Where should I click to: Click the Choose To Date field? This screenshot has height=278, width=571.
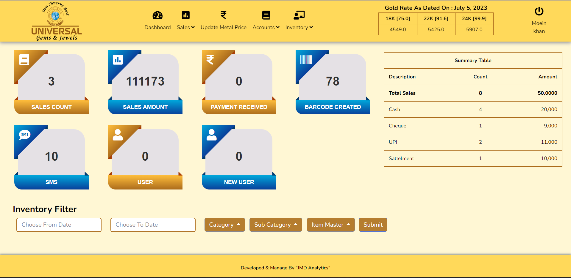coord(153,225)
